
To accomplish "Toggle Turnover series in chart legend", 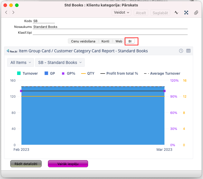I will [x=28, y=74].
